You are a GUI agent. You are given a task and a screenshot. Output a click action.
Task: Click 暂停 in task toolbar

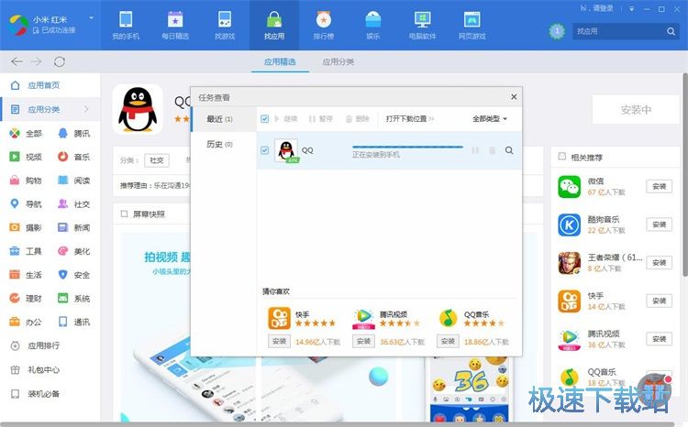(x=321, y=119)
